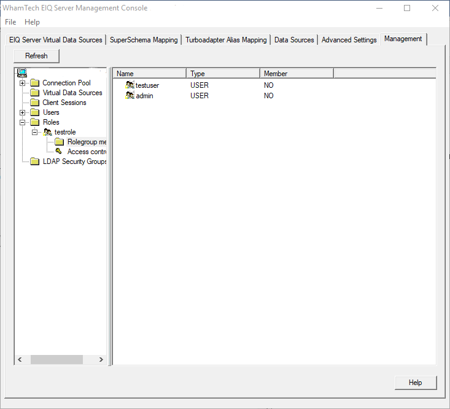Image resolution: width=450 pixels, height=409 pixels.
Task: Open the Help menu
Action: 32,22
